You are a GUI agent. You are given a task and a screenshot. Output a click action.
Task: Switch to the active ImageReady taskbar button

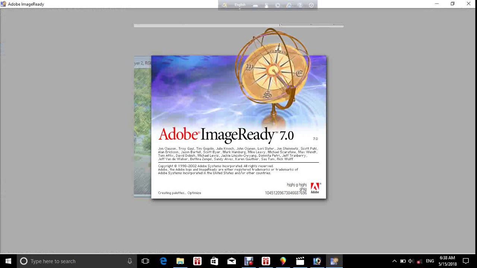(334, 261)
